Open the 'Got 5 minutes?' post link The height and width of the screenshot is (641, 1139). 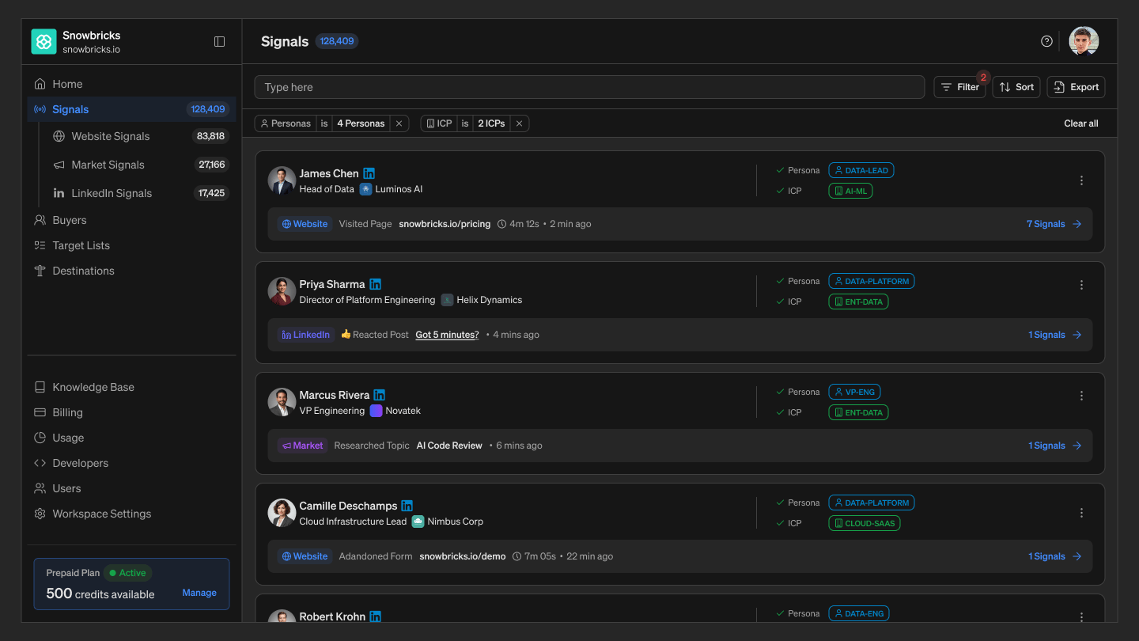[x=447, y=335]
